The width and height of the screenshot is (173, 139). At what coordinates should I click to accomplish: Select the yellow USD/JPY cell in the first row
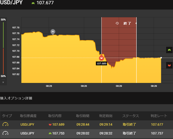[27, 125]
